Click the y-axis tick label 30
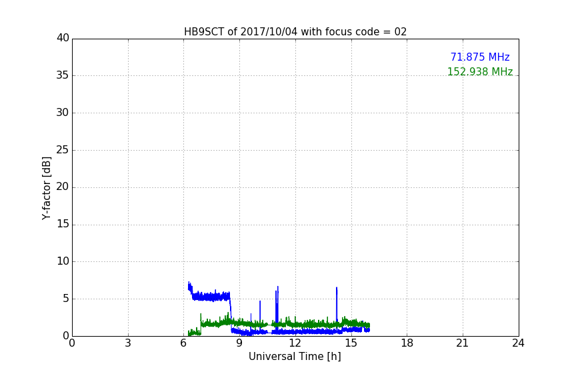This screenshot has height=384, width=576. click(x=63, y=113)
